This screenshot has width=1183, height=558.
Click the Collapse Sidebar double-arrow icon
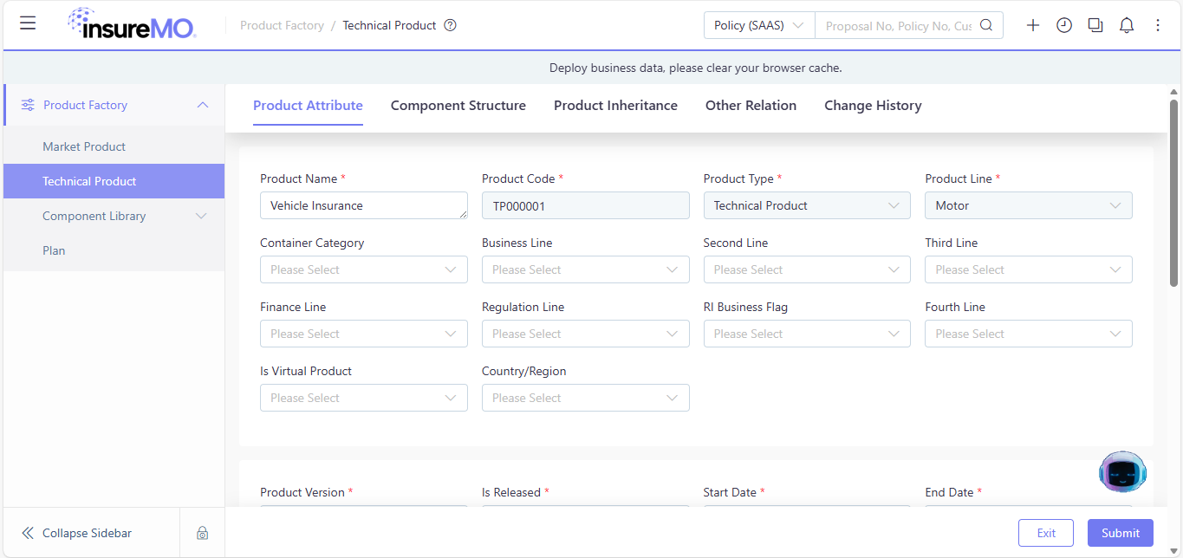point(28,533)
